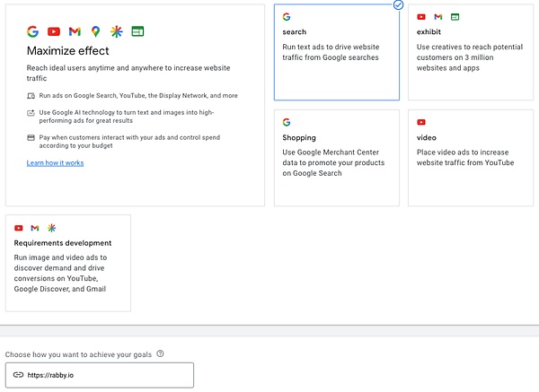Click the YouTube icon in Maximize effect card

pos(54,31)
